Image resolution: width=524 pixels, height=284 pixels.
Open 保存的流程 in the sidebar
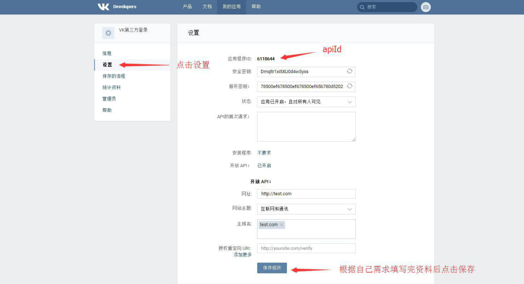[x=114, y=76]
